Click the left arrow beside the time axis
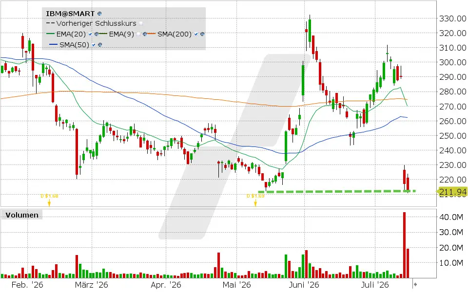Screen dimensions: 468x292 point(415,284)
